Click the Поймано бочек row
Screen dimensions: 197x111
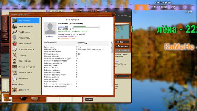(x=77, y=65)
